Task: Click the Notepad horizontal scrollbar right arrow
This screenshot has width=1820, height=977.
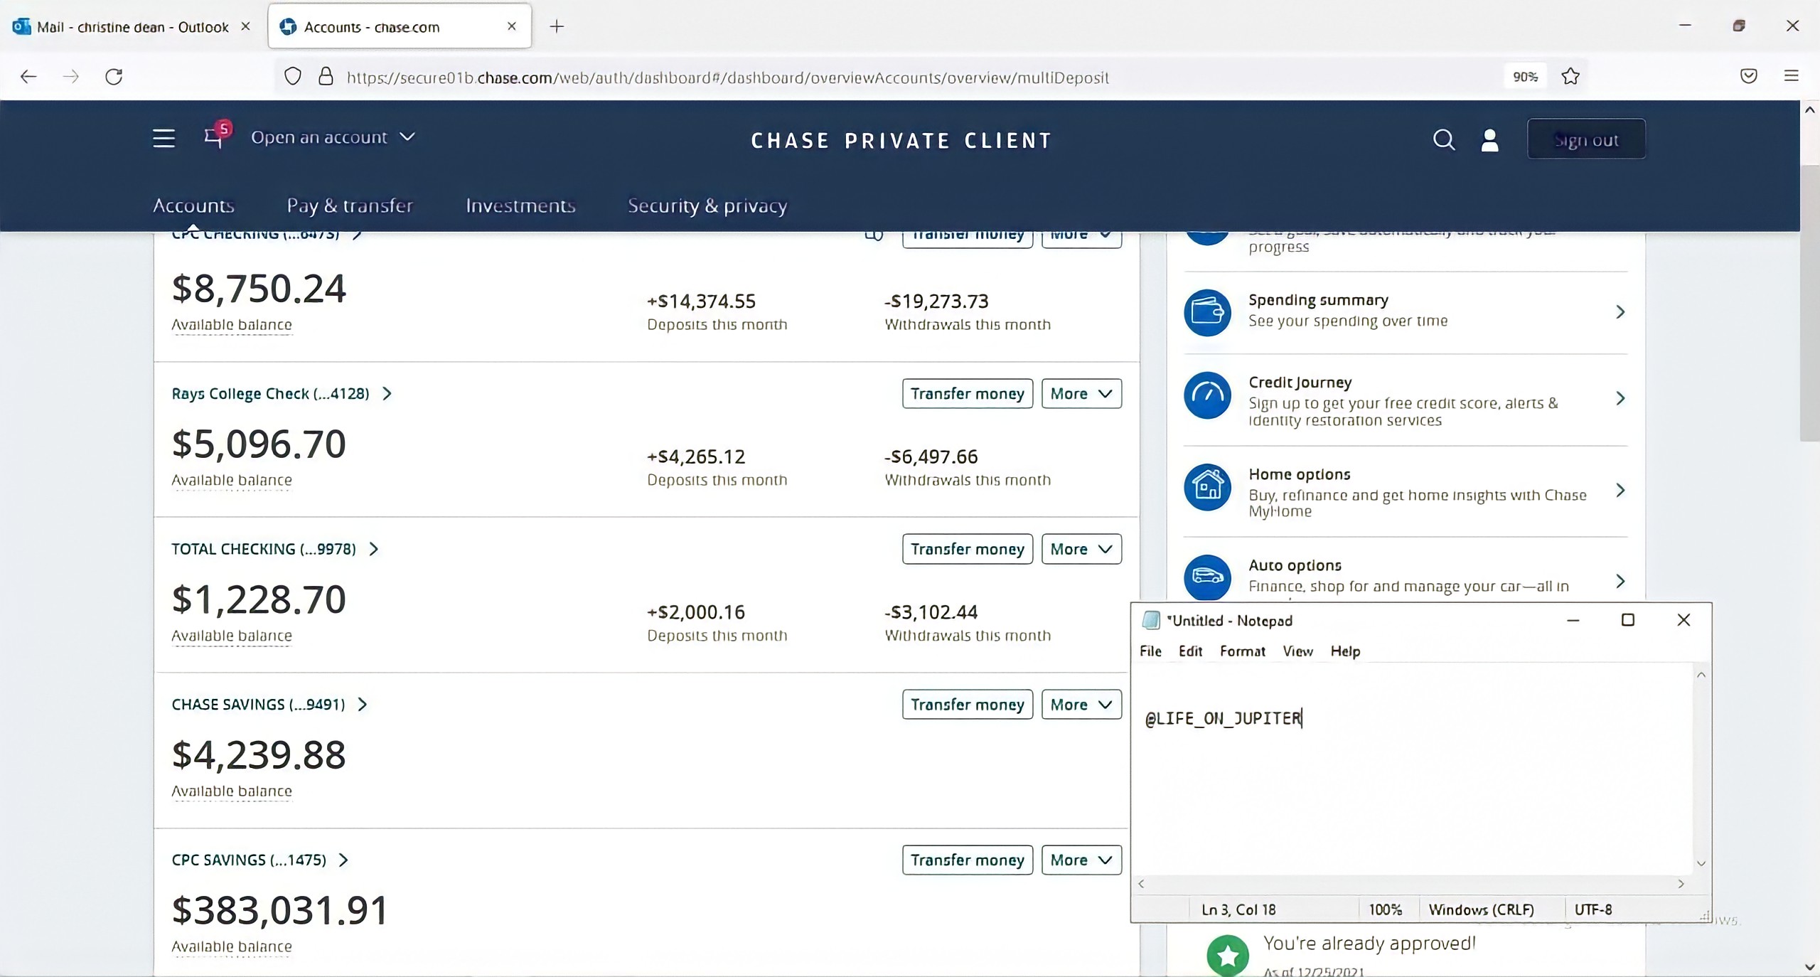Action: click(1681, 884)
